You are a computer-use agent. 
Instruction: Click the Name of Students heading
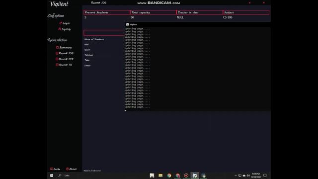pos(94,39)
